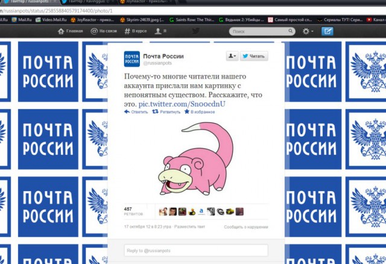This screenshot has width=386, height=264.
Task: Open Saints Row: The Thir... bookmark
Action: [192, 20]
